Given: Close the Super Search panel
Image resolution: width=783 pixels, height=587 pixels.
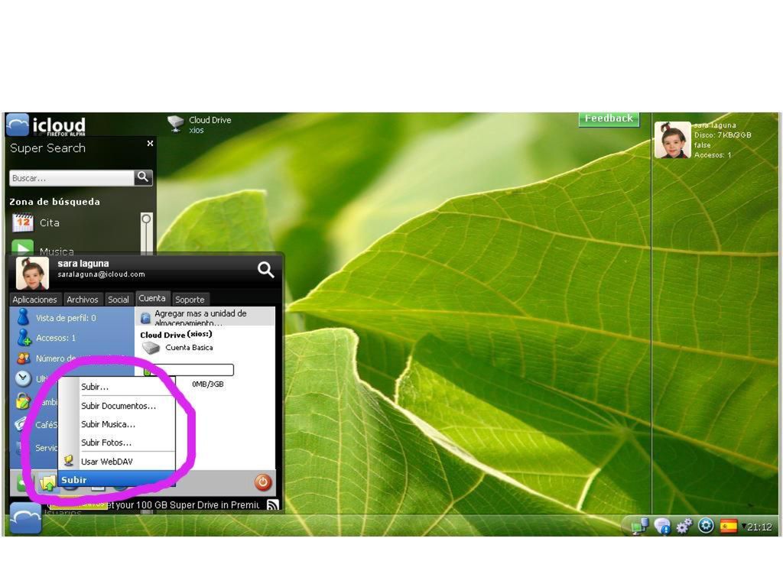Looking at the screenshot, I should pyautogui.click(x=150, y=143).
